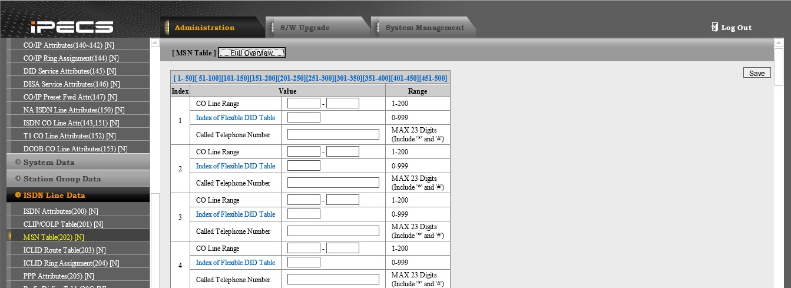
Task: Open DID Service Attributes(145) in sidebar
Action: tap(71, 71)
